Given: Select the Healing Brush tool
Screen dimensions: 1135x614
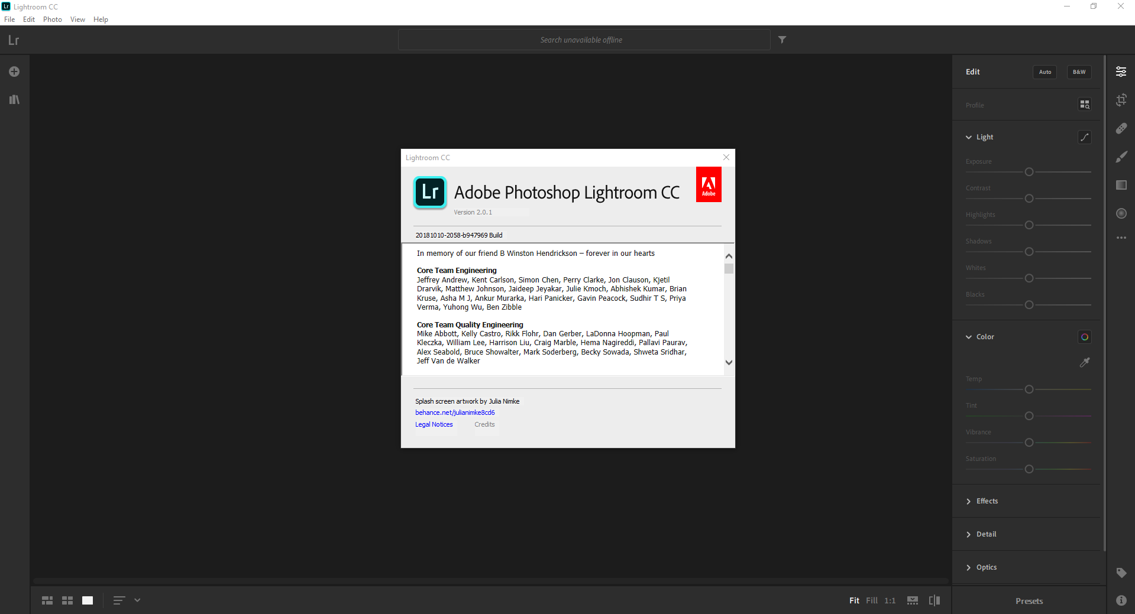Looking at the screenshot, I should point(1121,128).
